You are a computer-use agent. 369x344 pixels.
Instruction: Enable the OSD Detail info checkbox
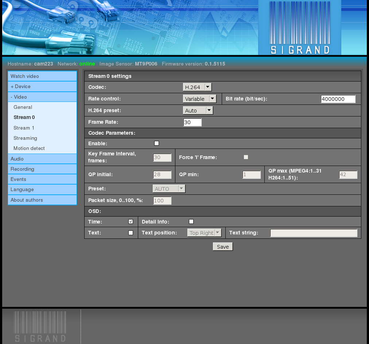click(x=191, y=222)
